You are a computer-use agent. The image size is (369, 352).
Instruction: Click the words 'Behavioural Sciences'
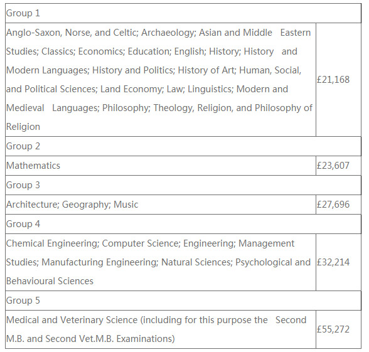pos(50,281)
